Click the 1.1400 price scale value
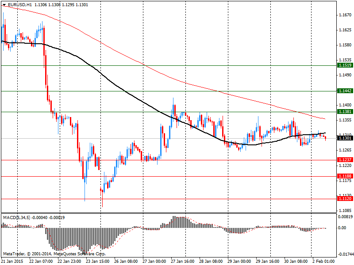354x265 pixels. tap(346, 105)
